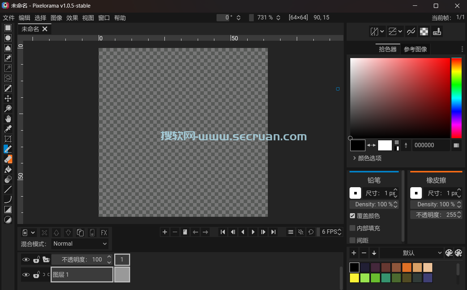Select frame 1 button in timeline
The width and height of the screenshot is (467, 290).
(x=122, y=260)
